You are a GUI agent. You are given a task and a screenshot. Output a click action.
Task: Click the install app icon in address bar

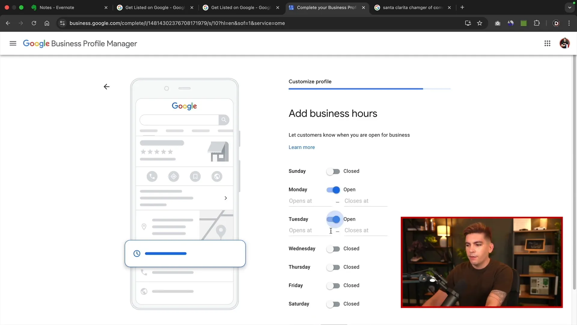pos(468,23)
